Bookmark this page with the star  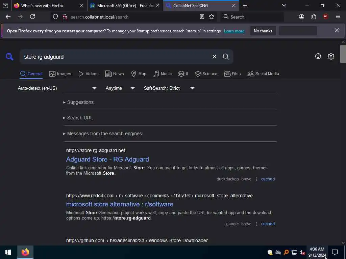coord(212,17)
